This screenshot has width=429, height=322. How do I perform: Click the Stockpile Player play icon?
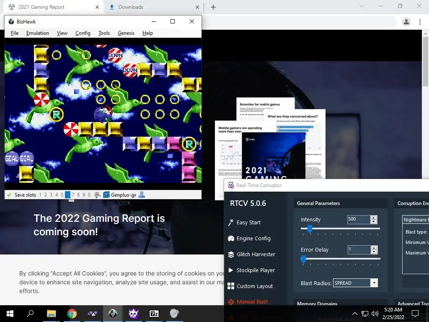(x=231, y=270)
